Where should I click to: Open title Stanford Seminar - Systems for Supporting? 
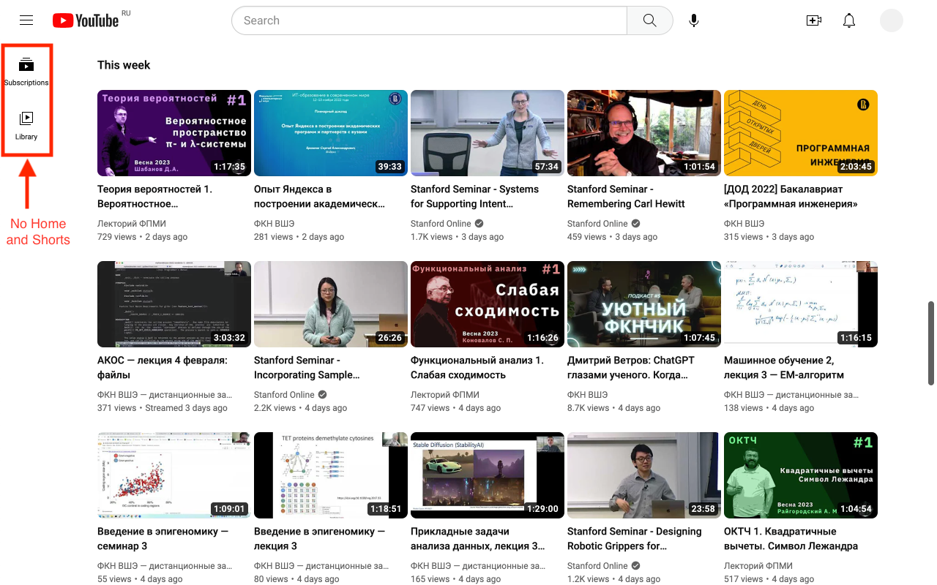point(474,196)
